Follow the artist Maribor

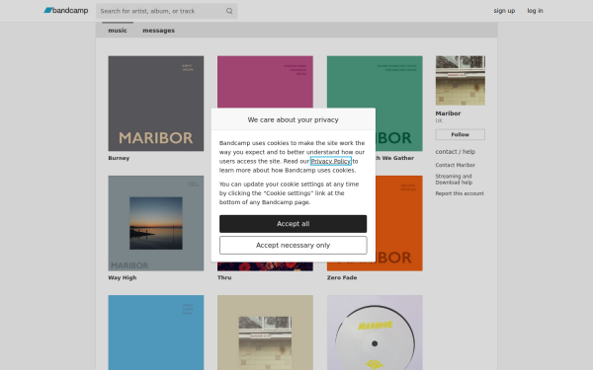click(461, 134)
